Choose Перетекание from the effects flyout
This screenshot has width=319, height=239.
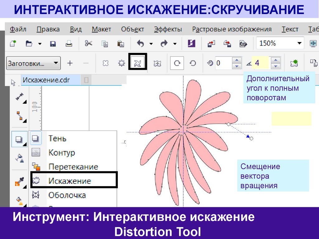pyautogui.click(x=73, y=167)
